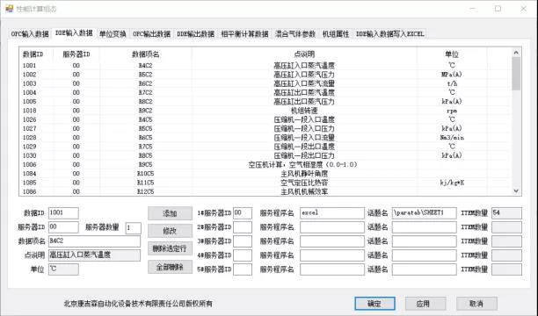Click the 2#服务器ID input box

[x=243, y=227]
